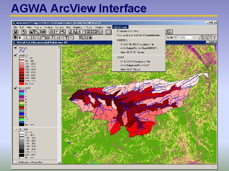Click the Save Project floppy disk icon
Viewport: 229px width, 171px height.
[x=15, y=32]
